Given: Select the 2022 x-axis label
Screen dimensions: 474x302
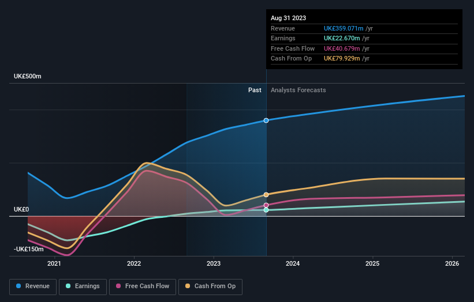Looking at the screenshot, I should pyautogui.click(x=134, y=263).
